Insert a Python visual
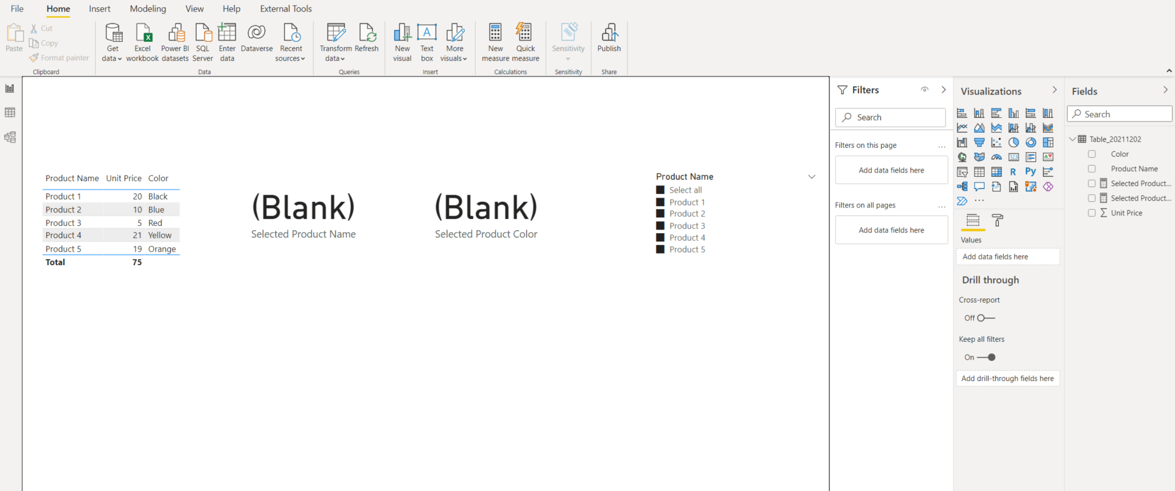This screenshot has height=491, width=1175. point(1031,172)
